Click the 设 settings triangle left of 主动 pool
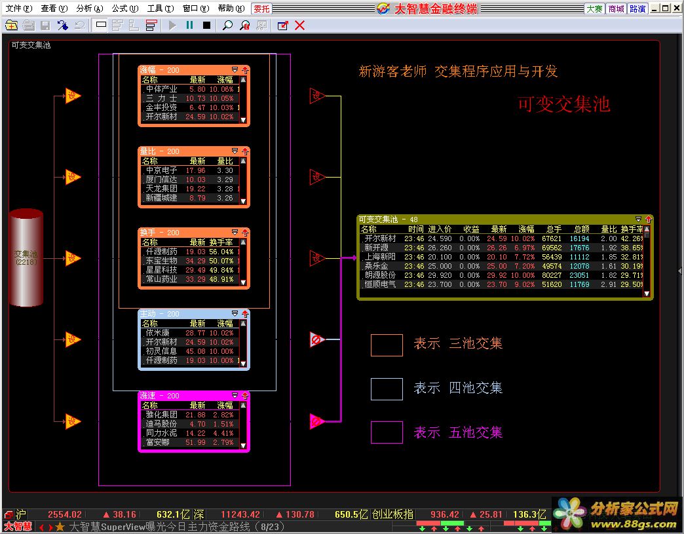The width and height of the screenshot is (684, 534). [x=73, y=339]
